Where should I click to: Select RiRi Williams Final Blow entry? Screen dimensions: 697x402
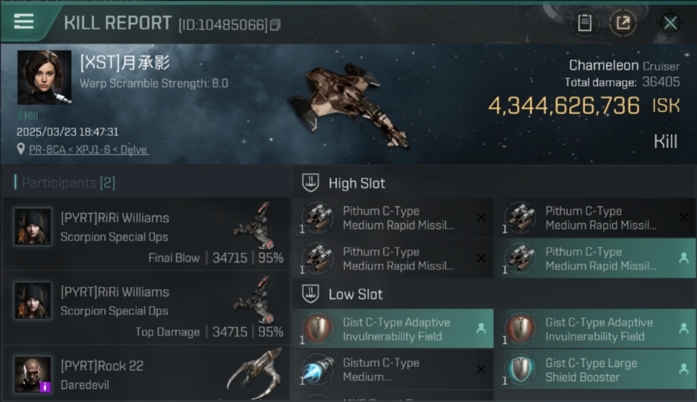pos(146,234)
